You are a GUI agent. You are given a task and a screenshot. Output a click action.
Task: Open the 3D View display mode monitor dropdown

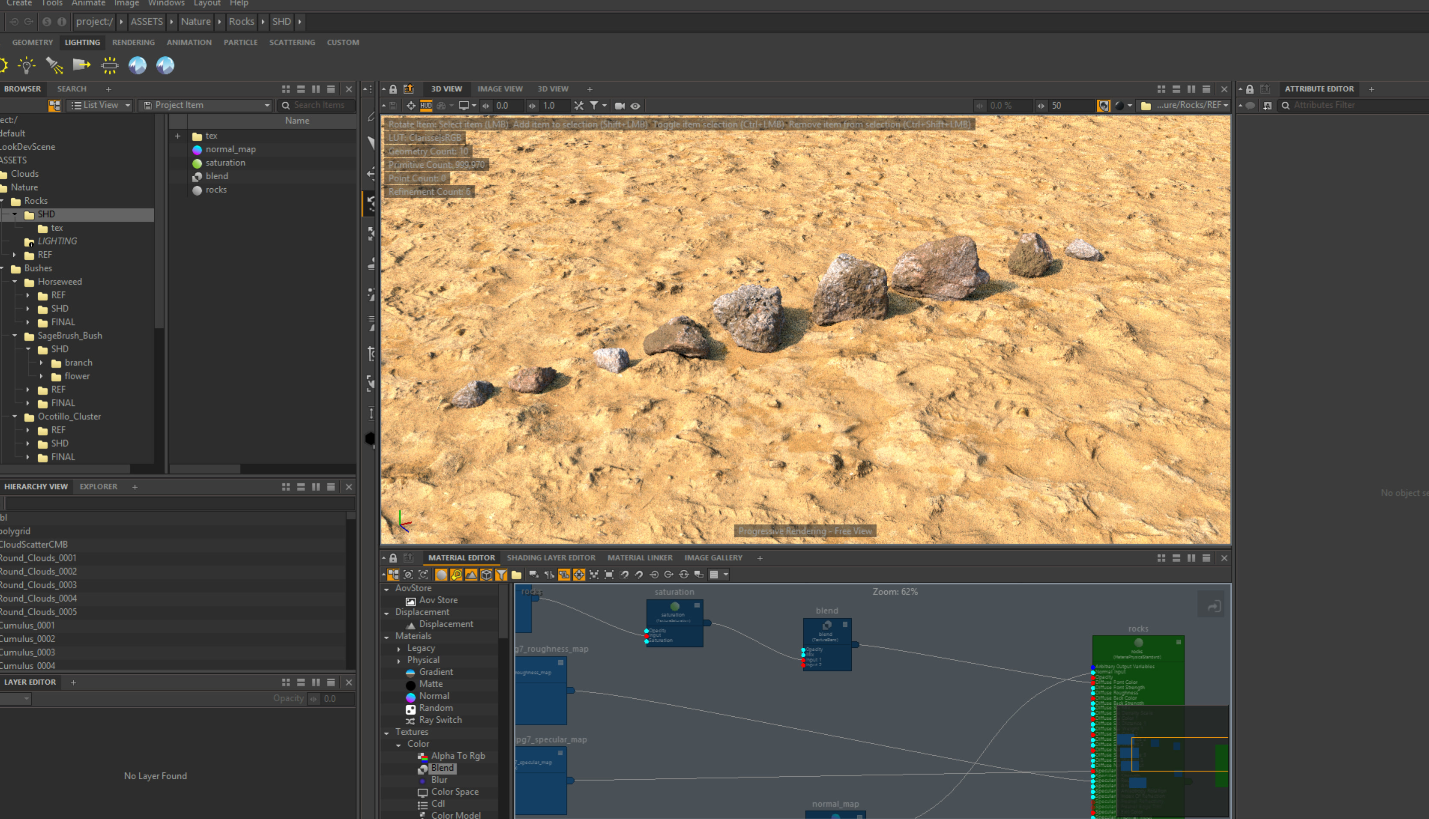point(467,106)
